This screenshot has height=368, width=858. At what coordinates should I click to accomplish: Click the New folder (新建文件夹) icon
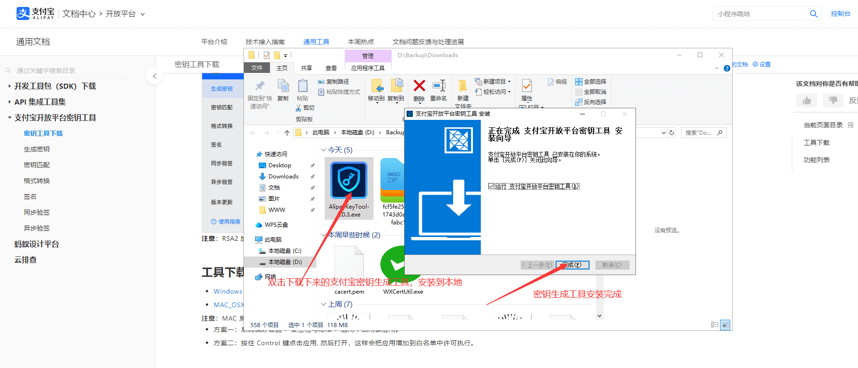click(463, 86)
